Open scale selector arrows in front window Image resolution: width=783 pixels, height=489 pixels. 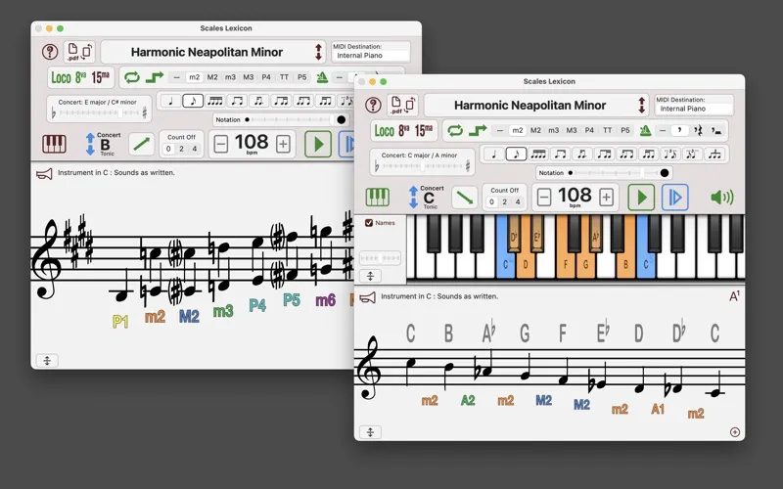pos(642,106)
